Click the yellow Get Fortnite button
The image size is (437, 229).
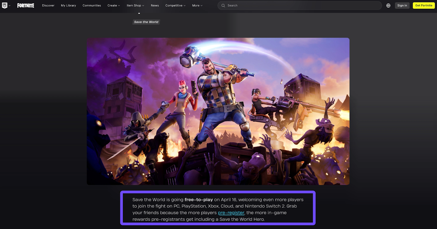[x=424, y=5]
